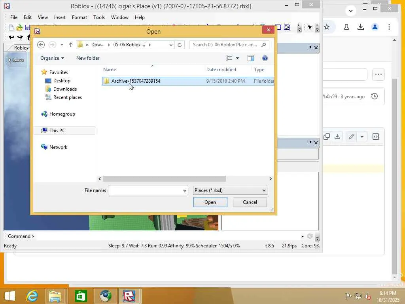Open help in the Open dialog
This screenshot has height=304, width=405.
(265, 58)
